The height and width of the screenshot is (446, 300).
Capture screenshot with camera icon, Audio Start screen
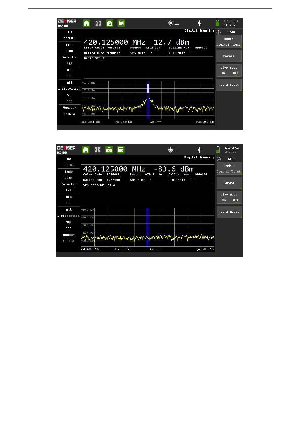[110, 23]
